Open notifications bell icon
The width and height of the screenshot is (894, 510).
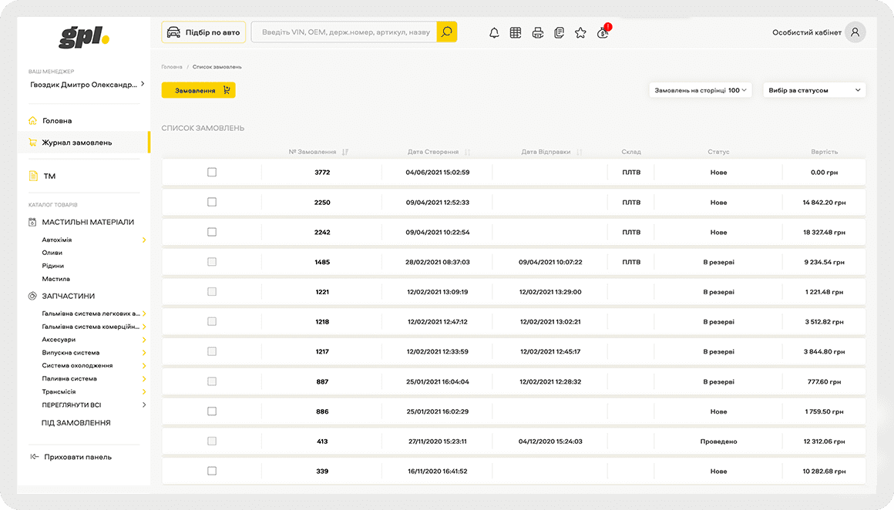pos(494,32)
